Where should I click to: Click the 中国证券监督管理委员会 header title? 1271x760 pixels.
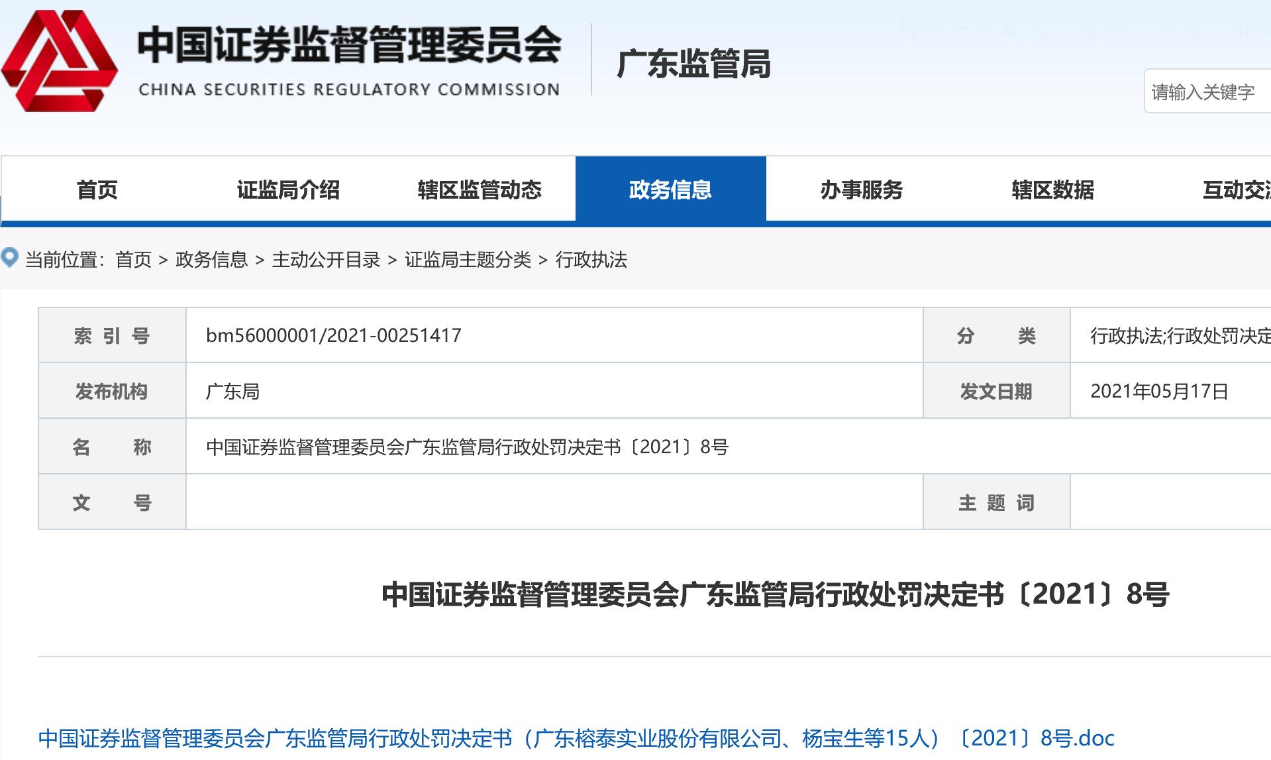(x=350, y=44)
